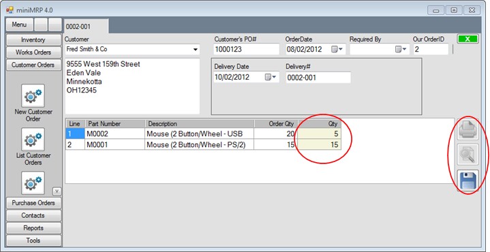This screenshot has height=252, width=490.
Task: Open the Inventory section
Action: tap(33, 40)
